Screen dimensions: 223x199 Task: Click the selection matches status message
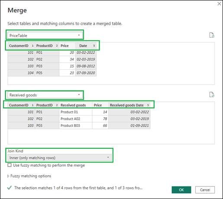[78, 188]
